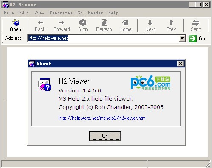Open the File menu
This screenshot has height=168, width=212.
9,13
